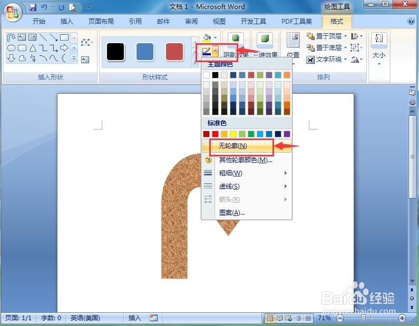Click the macro recording status icon
419x326 pixels.
(x=153, y=318)
